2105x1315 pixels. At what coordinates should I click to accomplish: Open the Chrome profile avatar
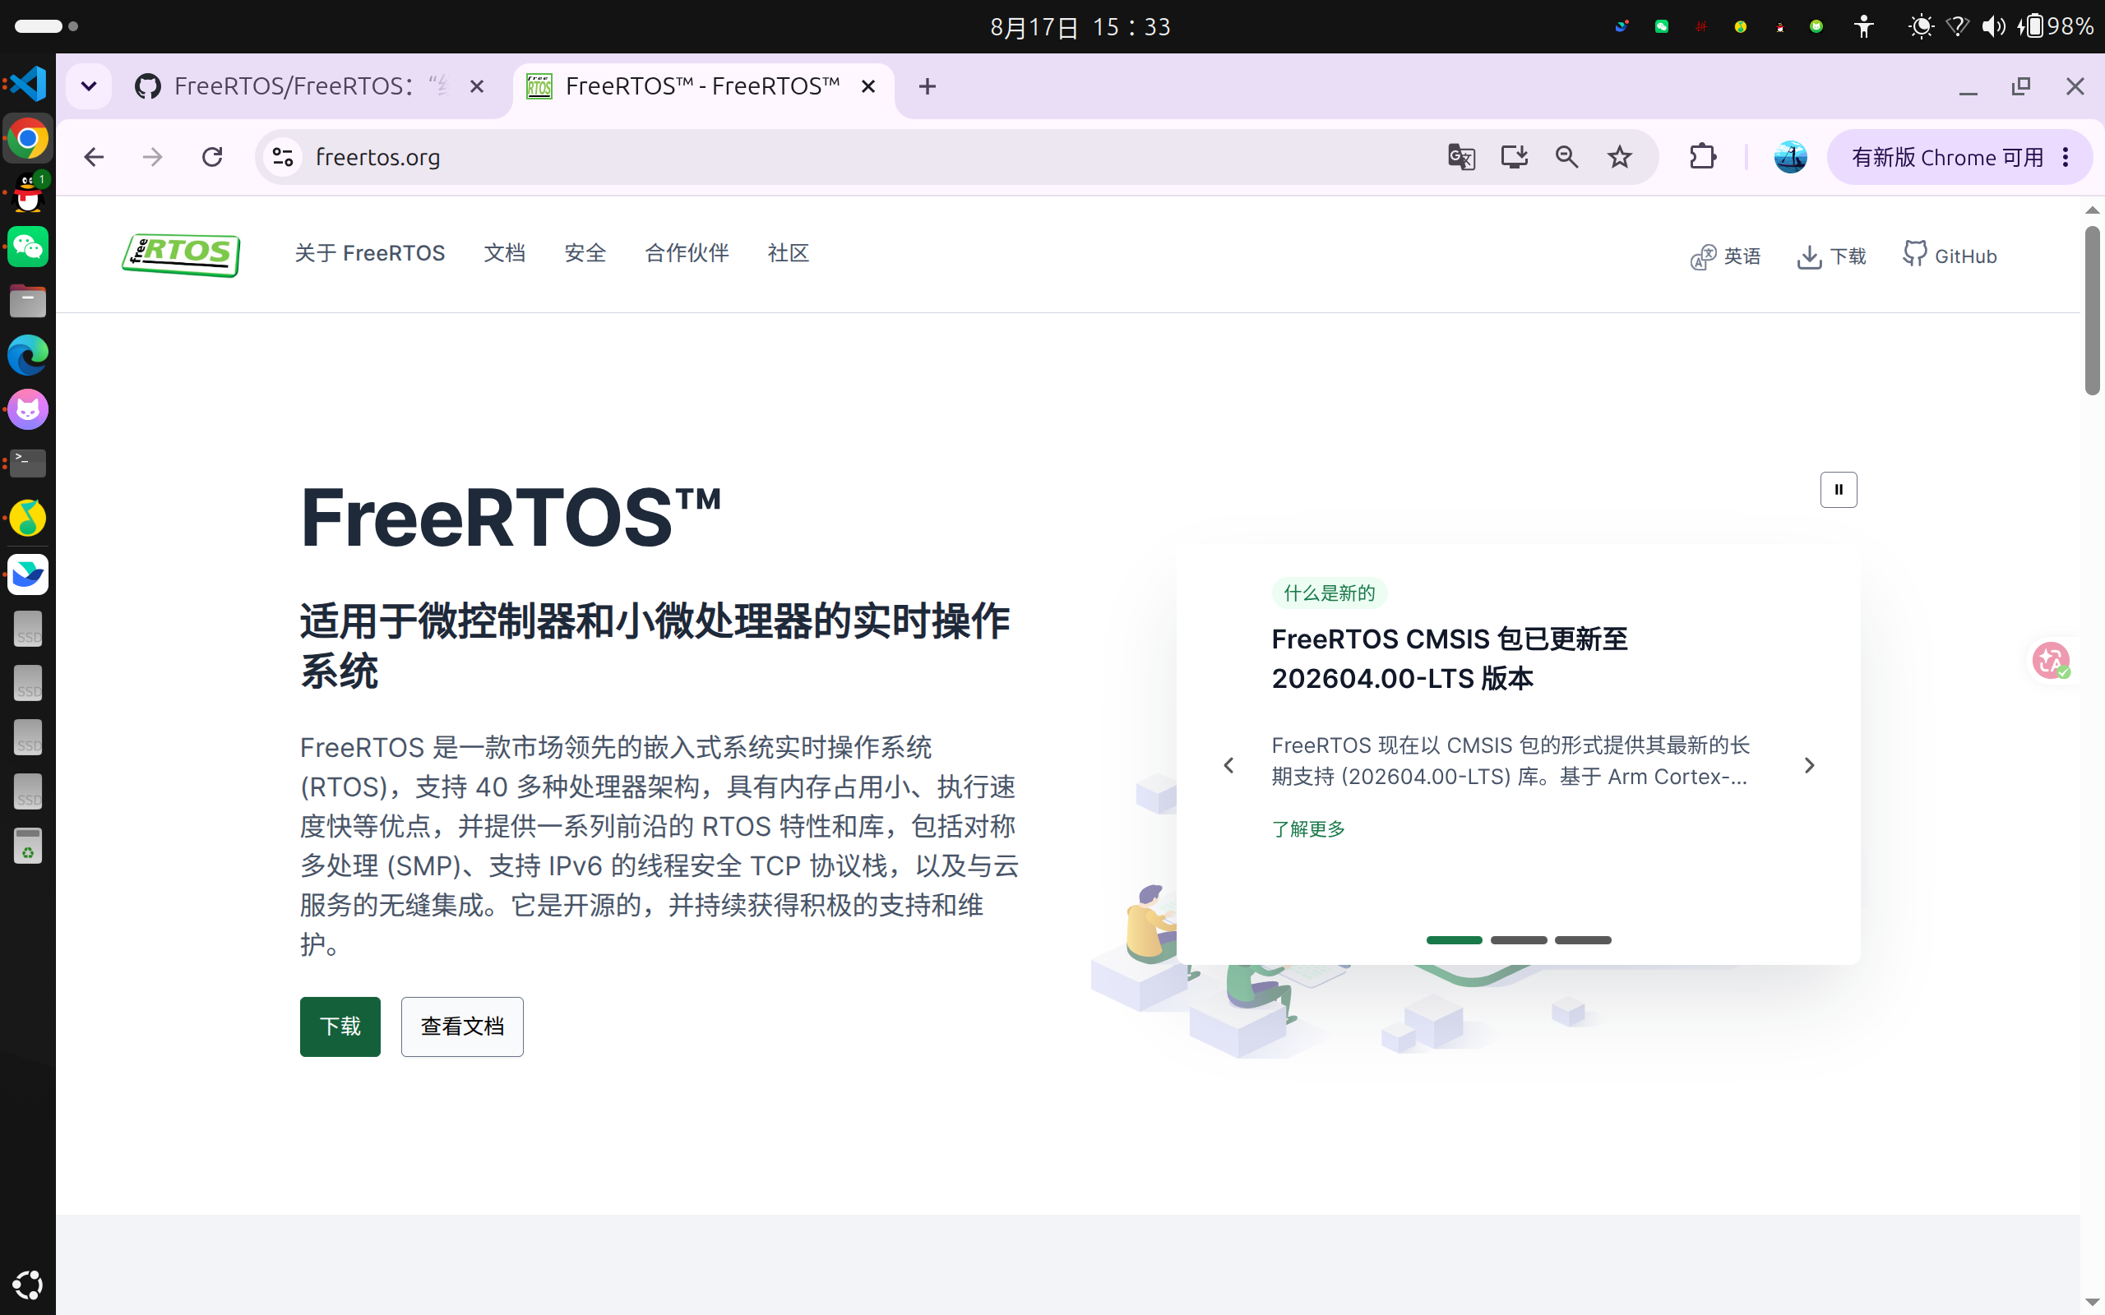(x=1790, y=158)
